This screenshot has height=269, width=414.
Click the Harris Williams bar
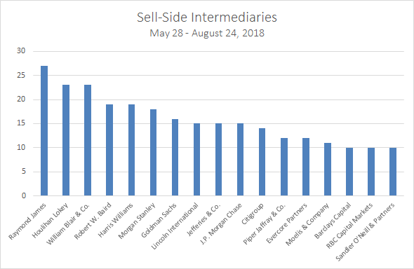pos(131,150)
